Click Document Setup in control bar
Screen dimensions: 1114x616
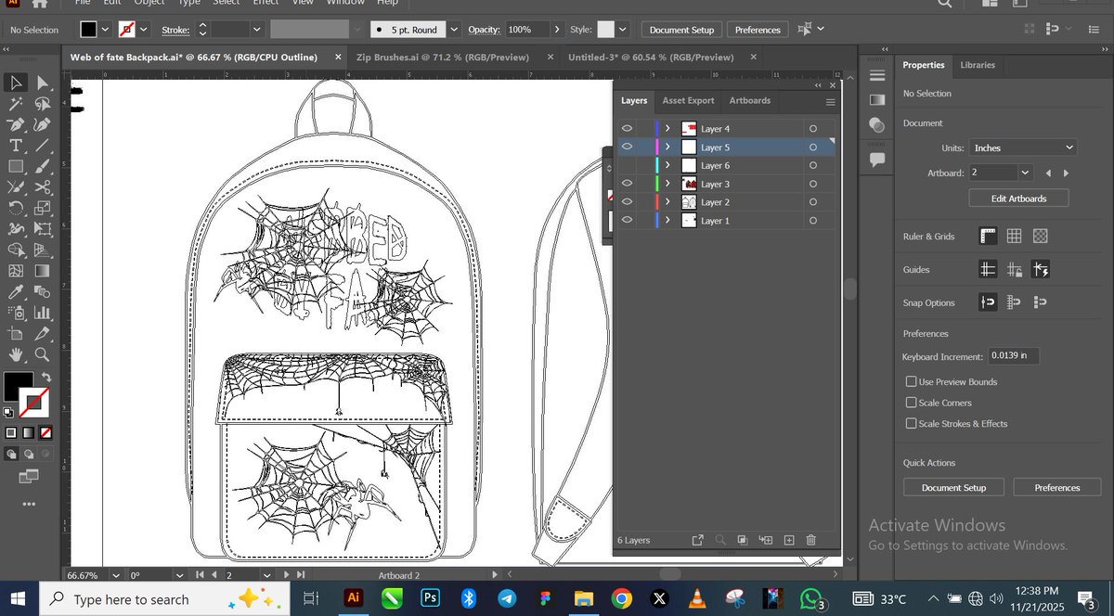click(681, 30)
